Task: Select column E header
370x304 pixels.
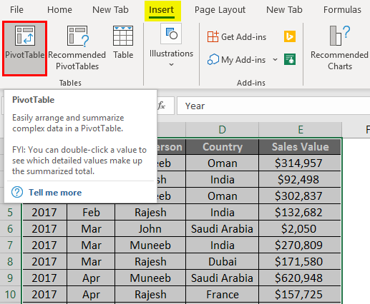Action: (x=301, y=130)
